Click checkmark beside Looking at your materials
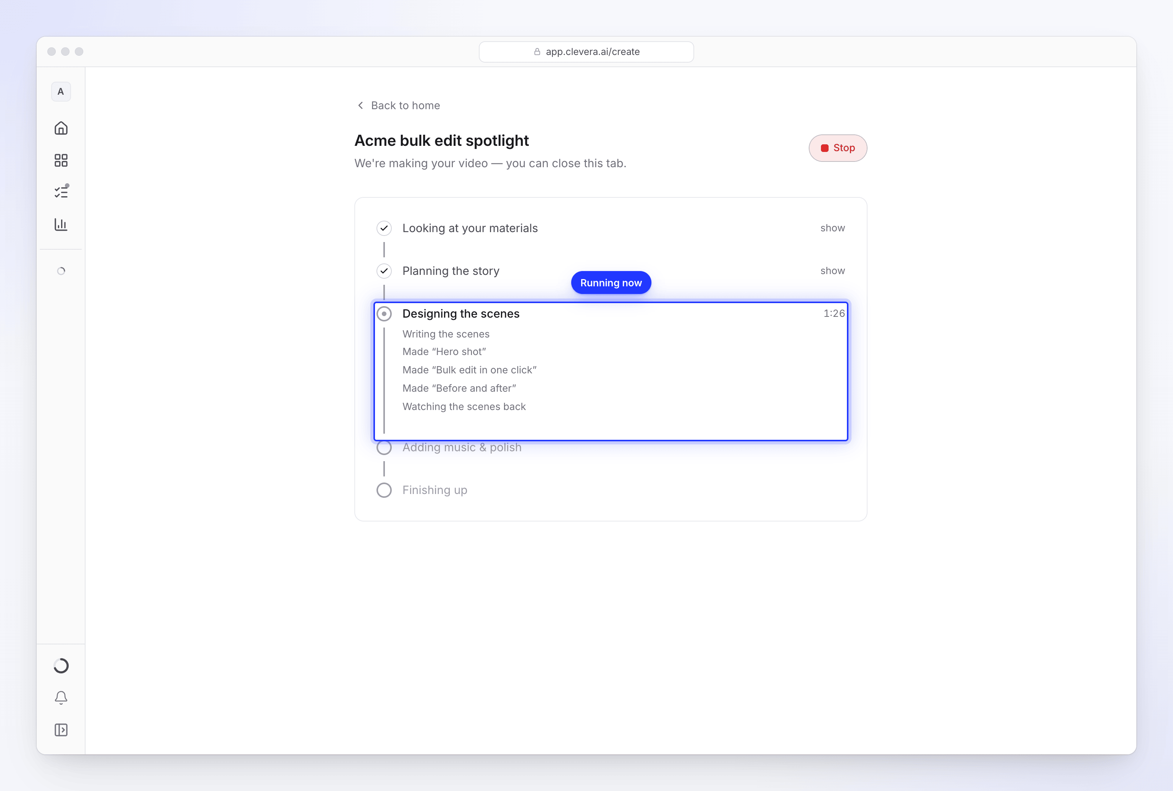The image size is (1173, 791). click(384, 228)
